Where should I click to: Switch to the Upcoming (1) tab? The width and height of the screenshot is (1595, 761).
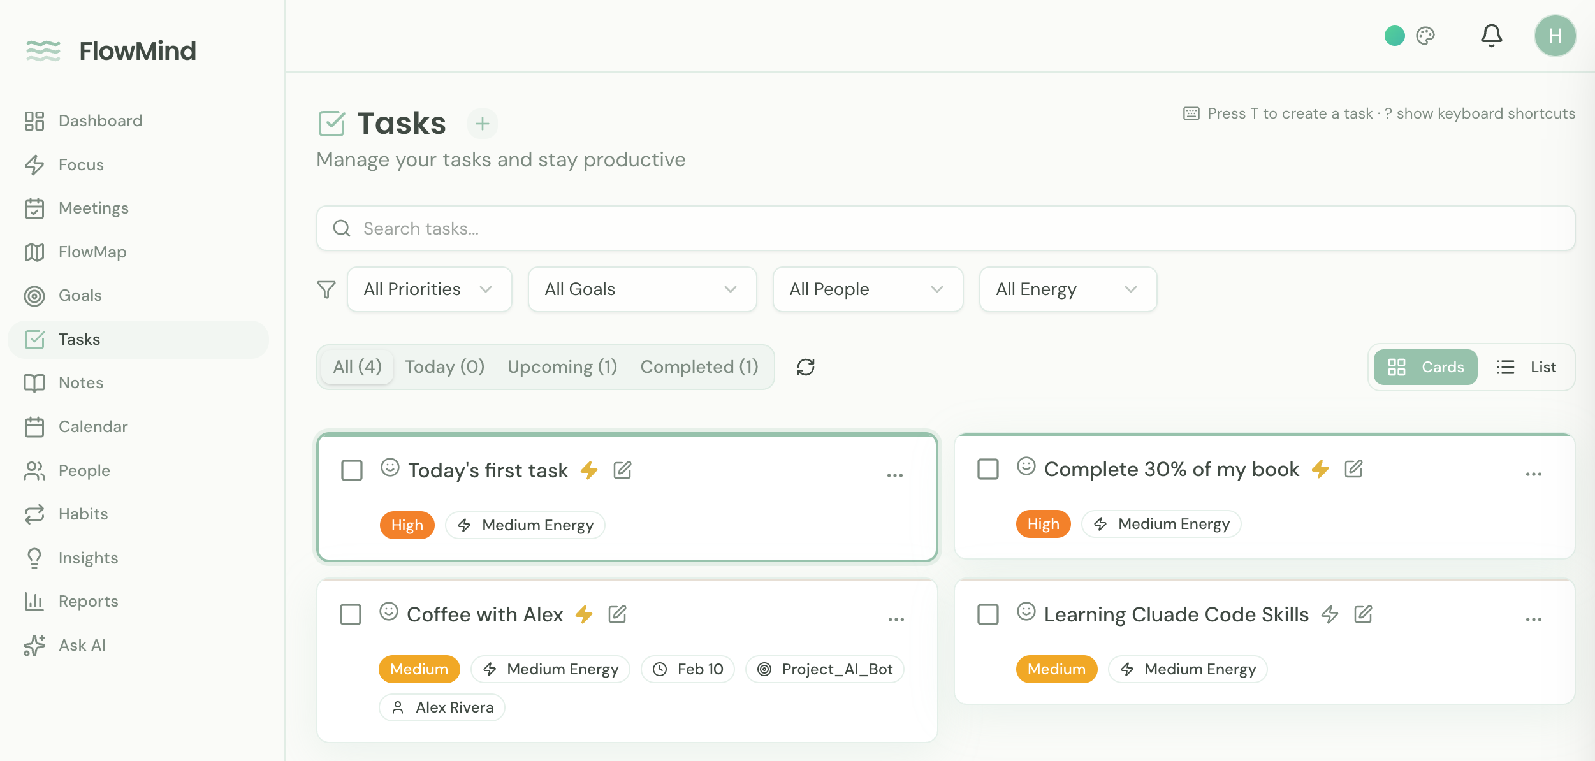pos(562,367)
